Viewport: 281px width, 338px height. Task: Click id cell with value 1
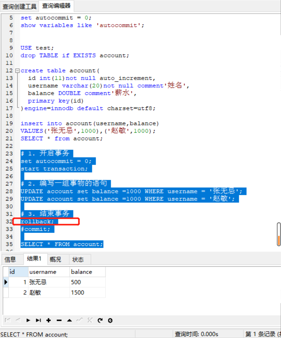18,282
